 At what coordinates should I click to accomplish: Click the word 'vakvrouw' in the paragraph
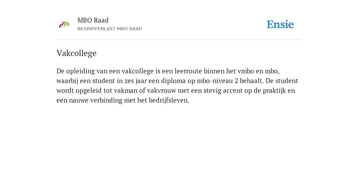tap(161, 91)
